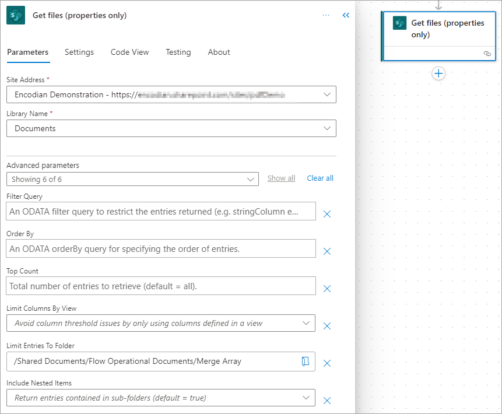This screenshot has height=414, width=502.
Task: Open the About tab
Action: tap(219, 52)
